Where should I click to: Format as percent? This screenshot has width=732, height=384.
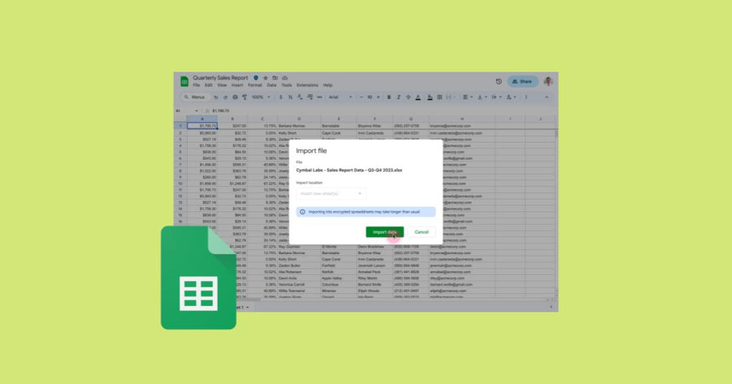click(x=290, y=97)
